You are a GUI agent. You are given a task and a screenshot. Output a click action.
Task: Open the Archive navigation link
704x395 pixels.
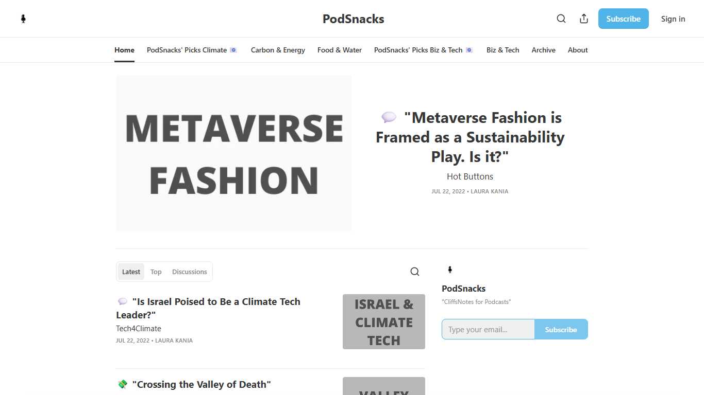(544, 50)
